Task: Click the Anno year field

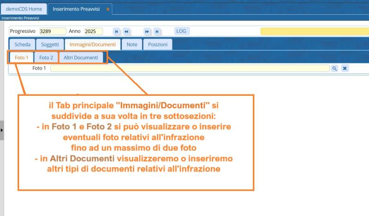Action: tap(94, 31)
